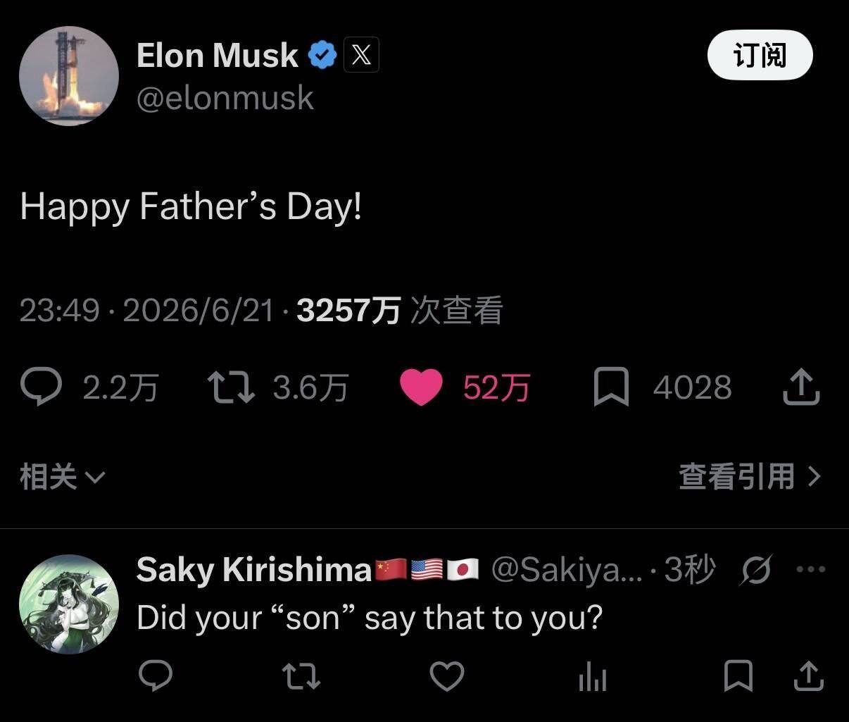This screenshot has width=849, height=722.
Task: Open 查看引用 quotes link
Action: pyautogui.click(x=750, y=477)
